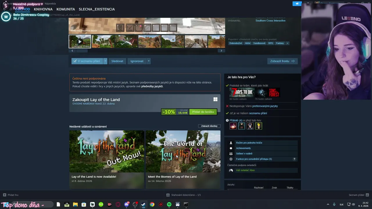
Task: Expand the Ignorovat dropdown arrow
Action: [149, 61]
